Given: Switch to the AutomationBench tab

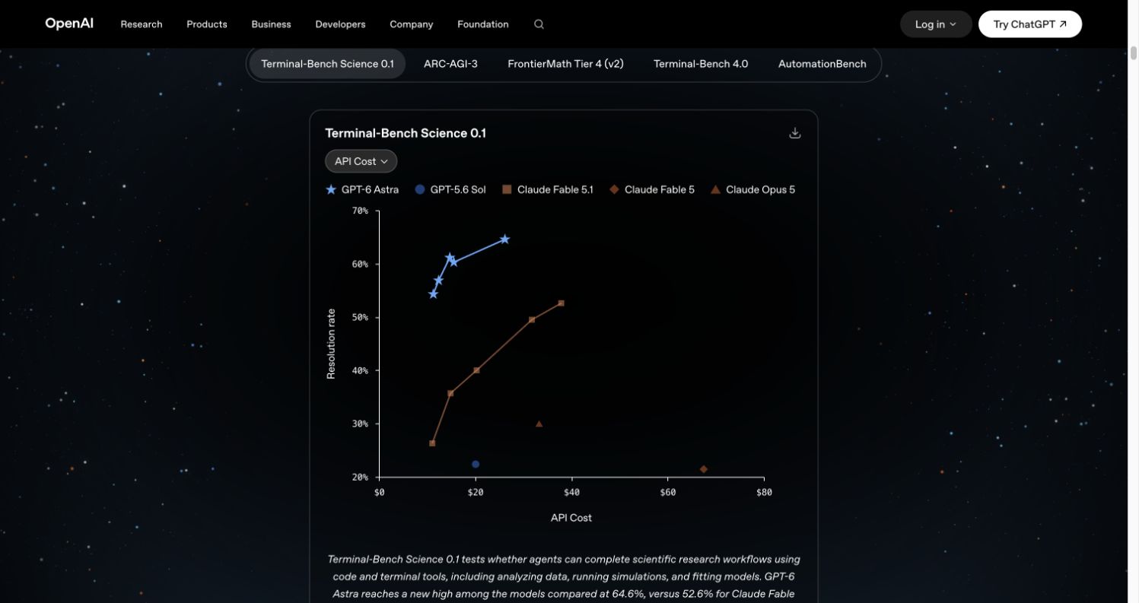Looking at the screenshot, I should [x=822, y=64].
